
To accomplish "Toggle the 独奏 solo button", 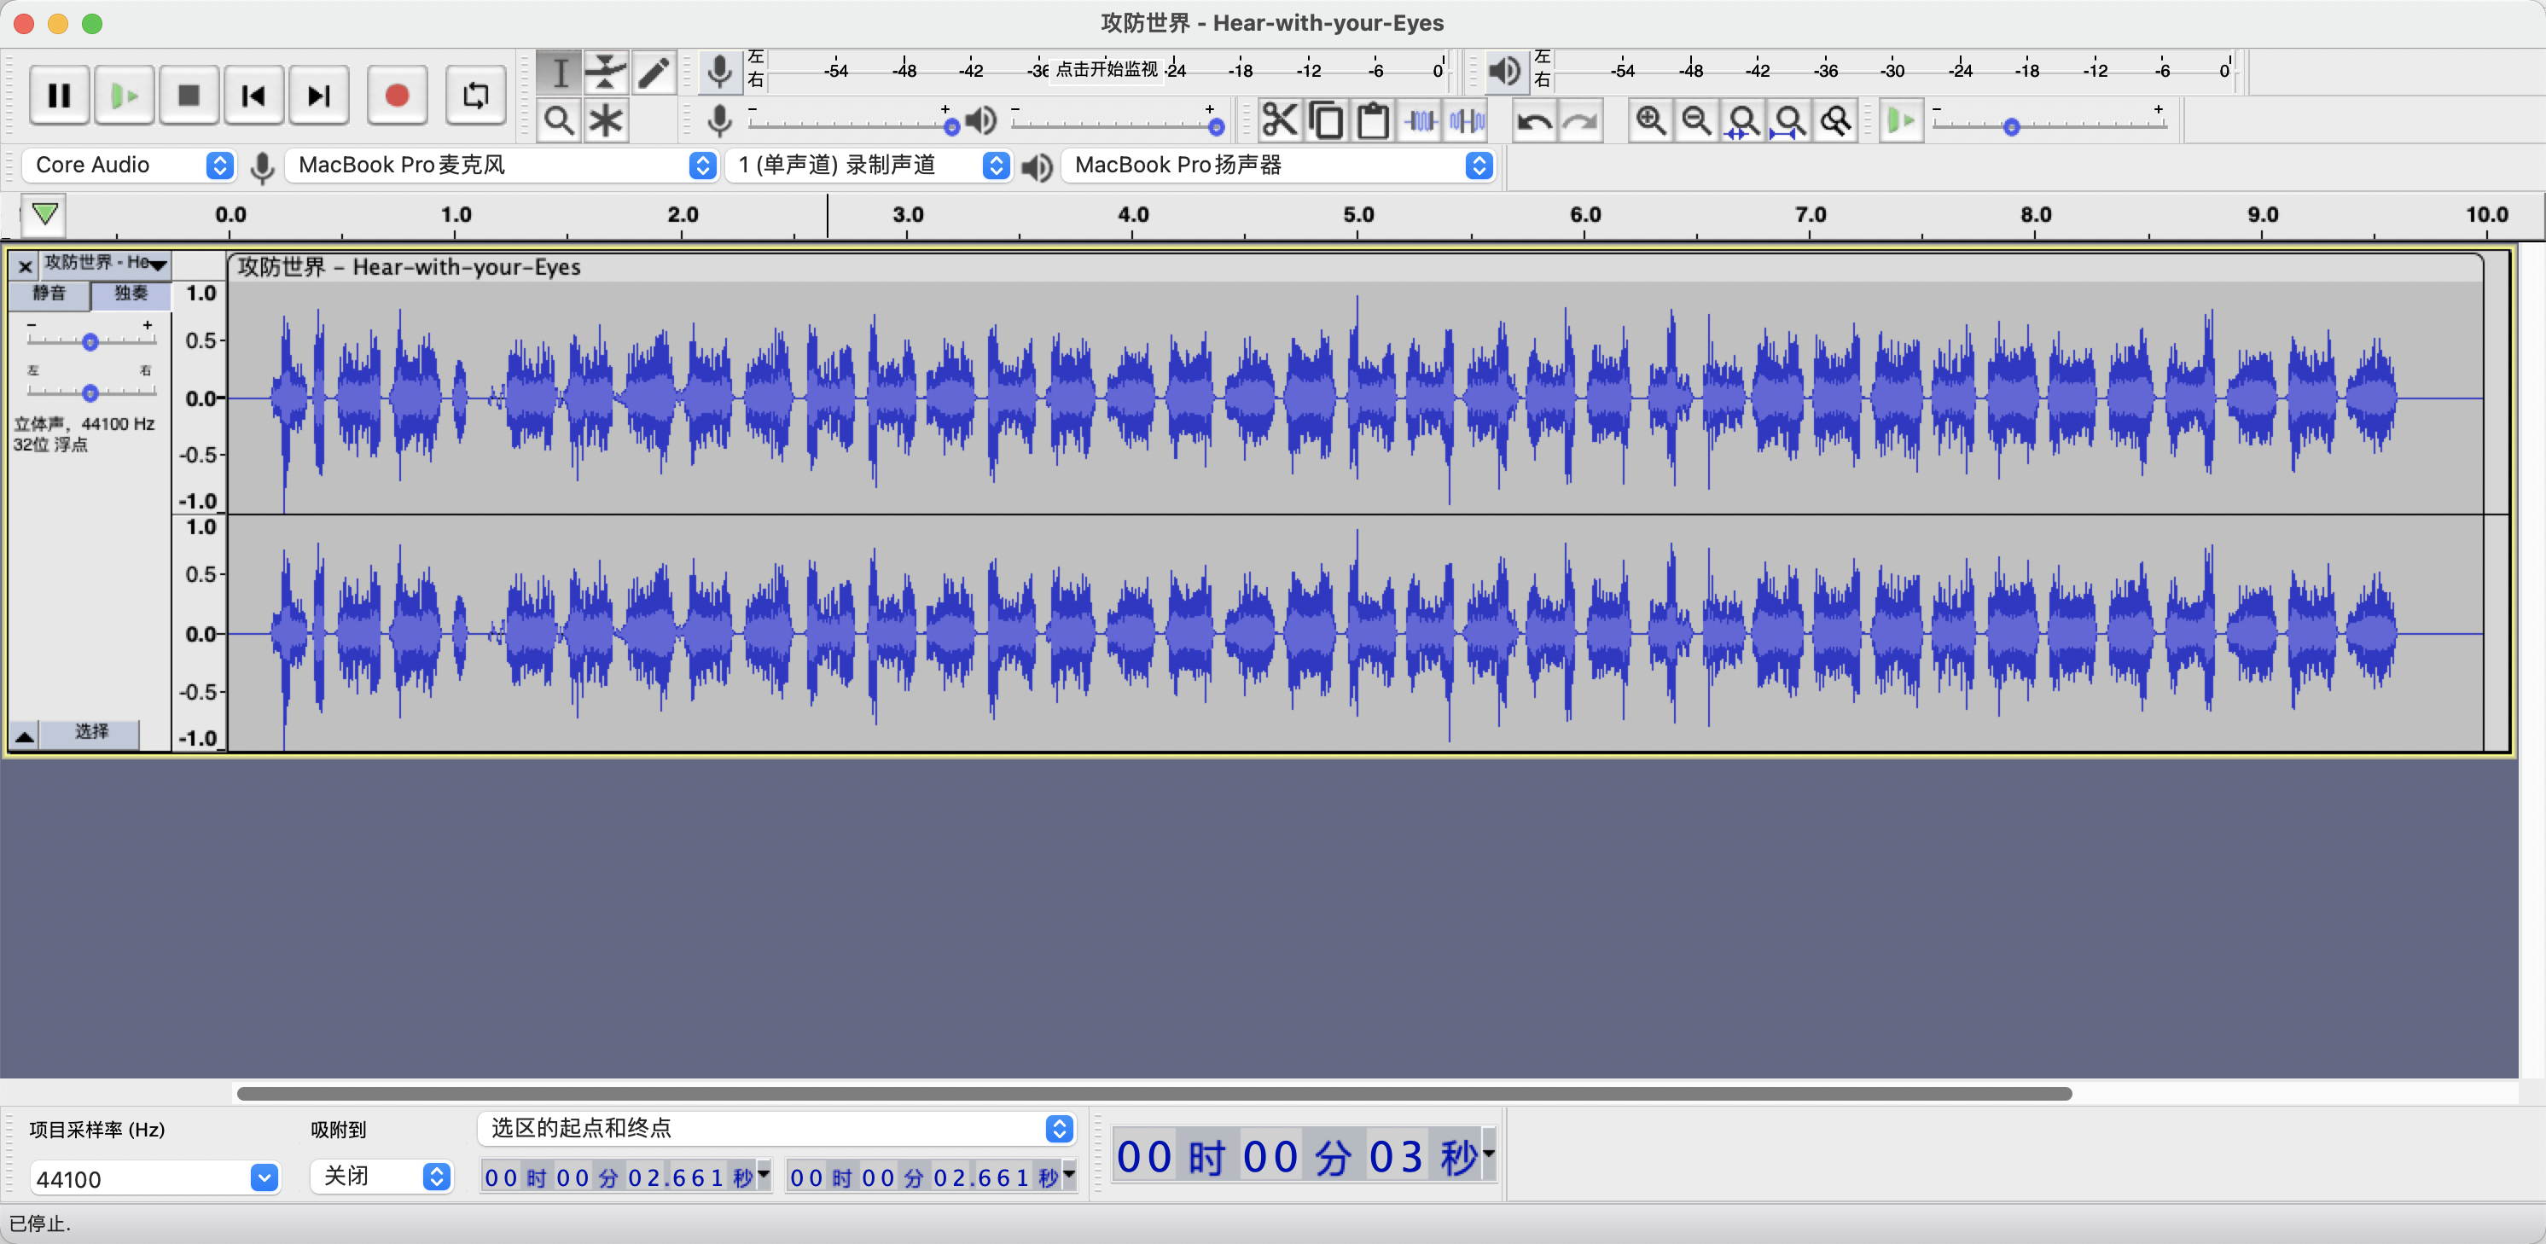I will pyautogui.click(x=131, y=294).
